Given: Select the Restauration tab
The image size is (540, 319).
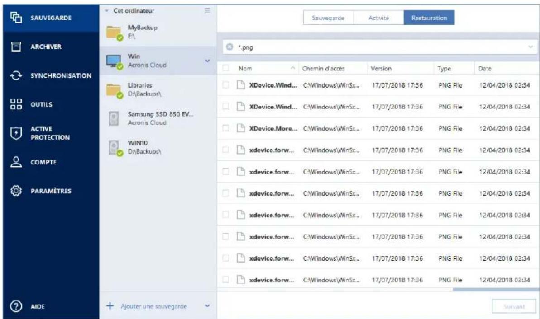Looking at the screenshot, I should coord(429,18).
